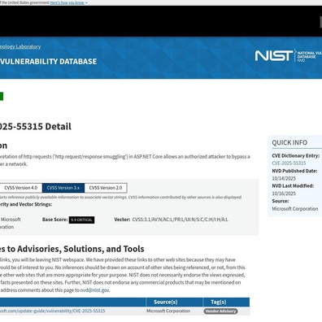The image size is (322, 322).
Task: Select the CVSS Version 4.0 tab
Action: pos(20,188)
